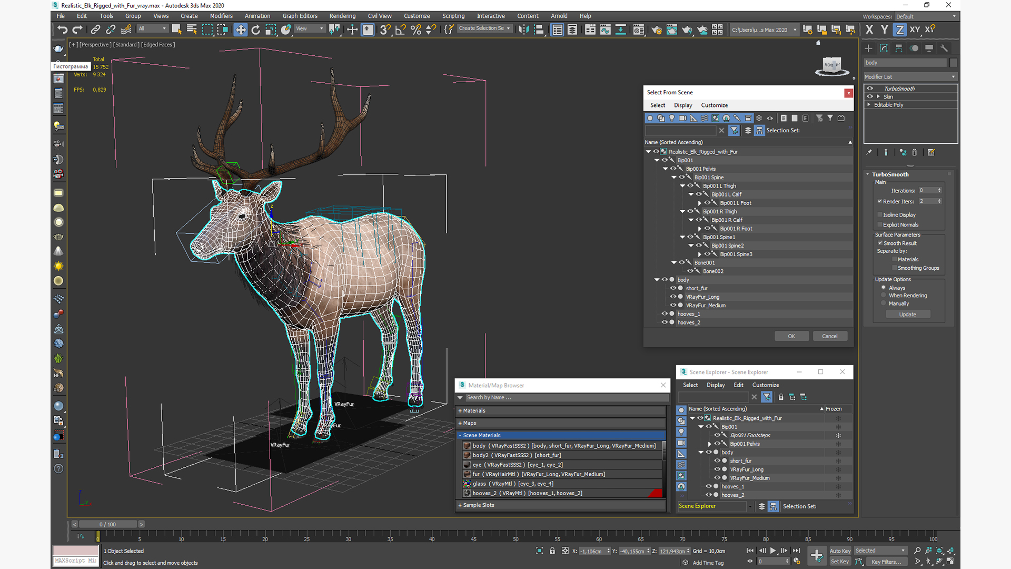Activate the Select and Rotate tool
Image resolution: width=1011 pixels, height=569 pixels.
256,30
